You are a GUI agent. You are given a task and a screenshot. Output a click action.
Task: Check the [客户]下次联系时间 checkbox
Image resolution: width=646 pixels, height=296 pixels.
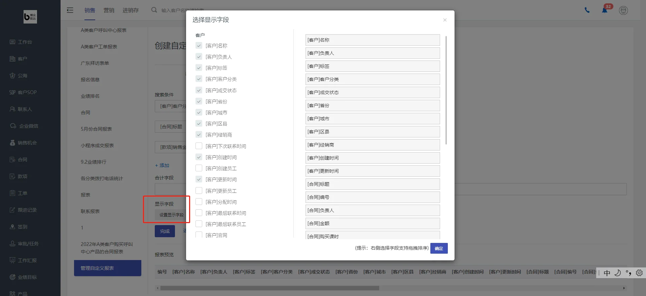(x=199, y=146)
